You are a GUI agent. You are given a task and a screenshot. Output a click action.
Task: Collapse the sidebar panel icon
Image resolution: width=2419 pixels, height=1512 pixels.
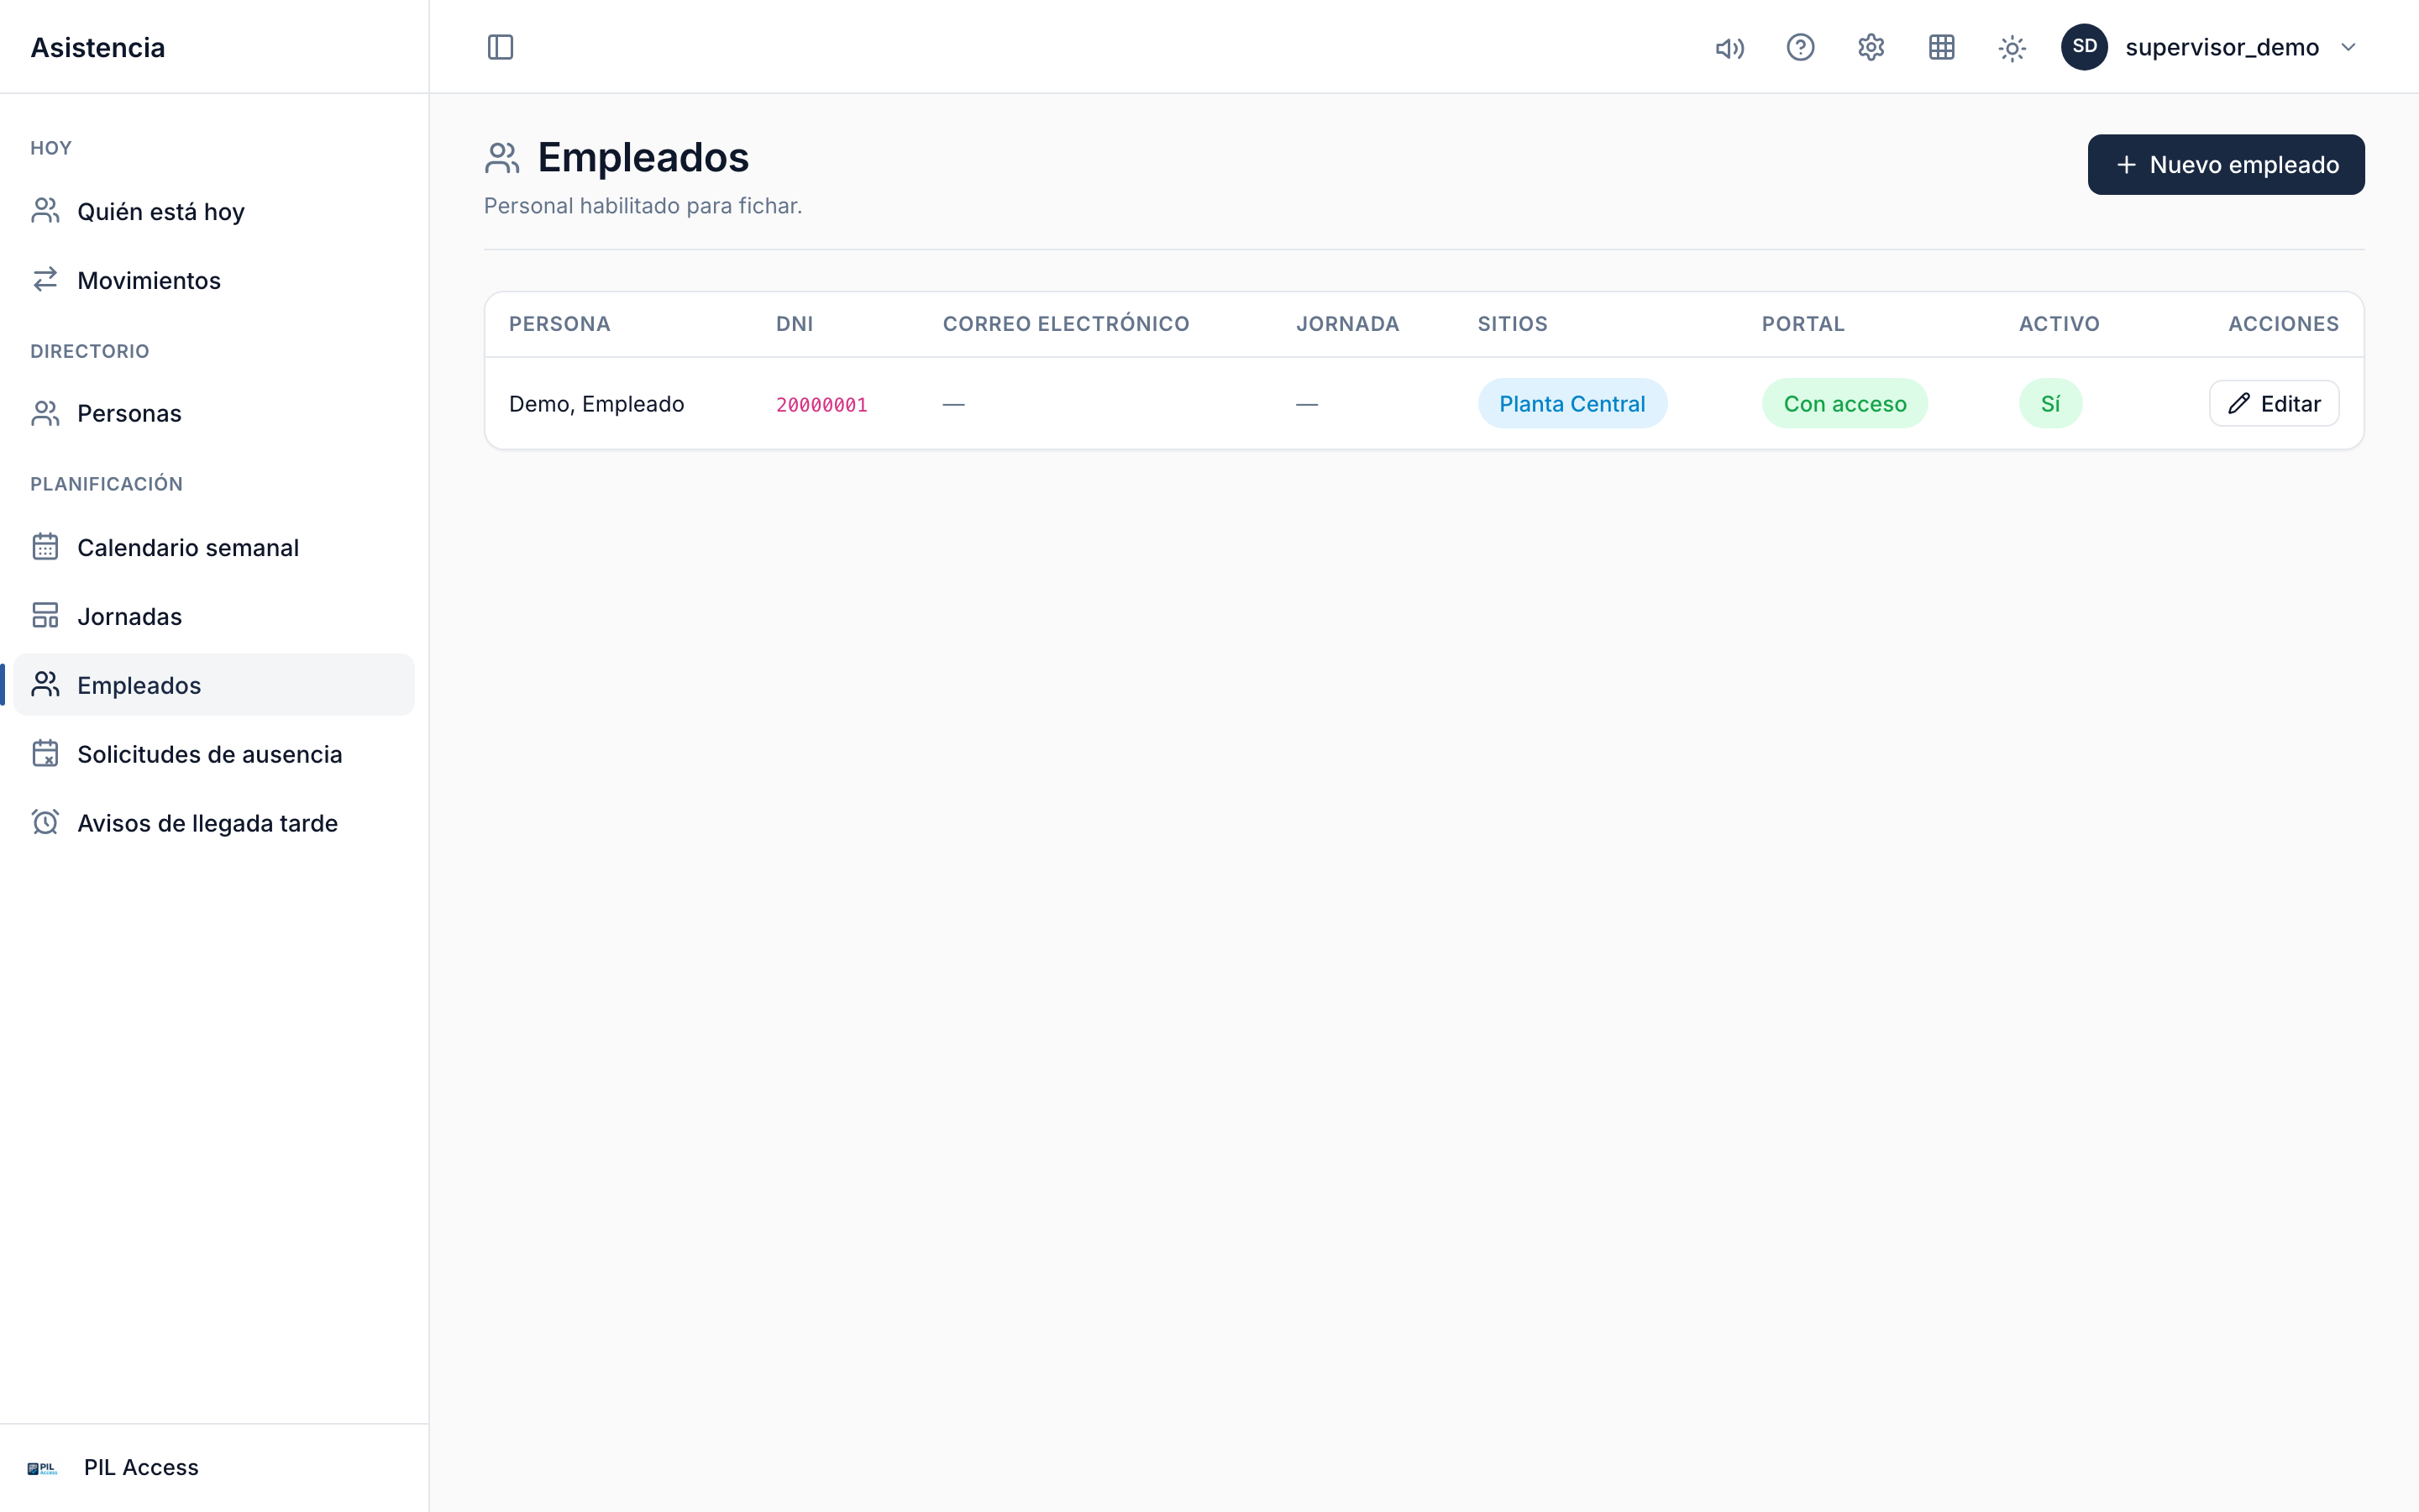pos(500,47)
